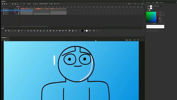Screen dimensions: 177x100
Task: Select the Paint Bucket tool
Action: (x=50, y=31)
